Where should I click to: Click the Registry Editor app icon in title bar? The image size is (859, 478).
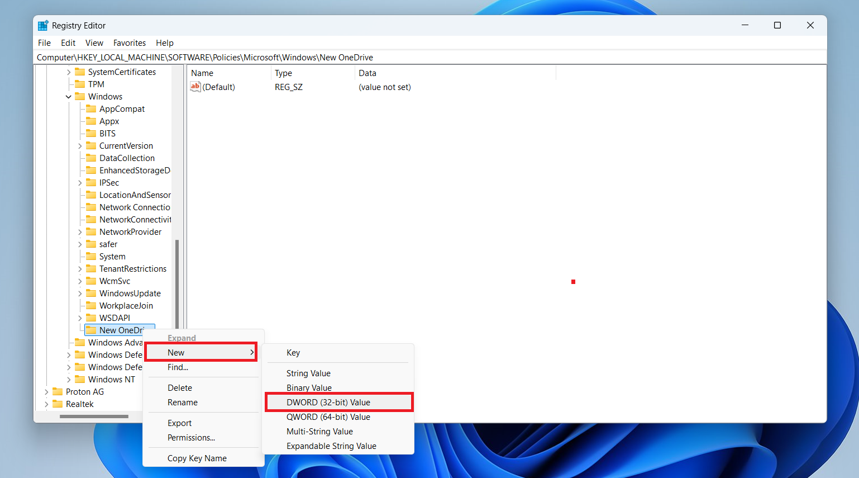(43, 26)
